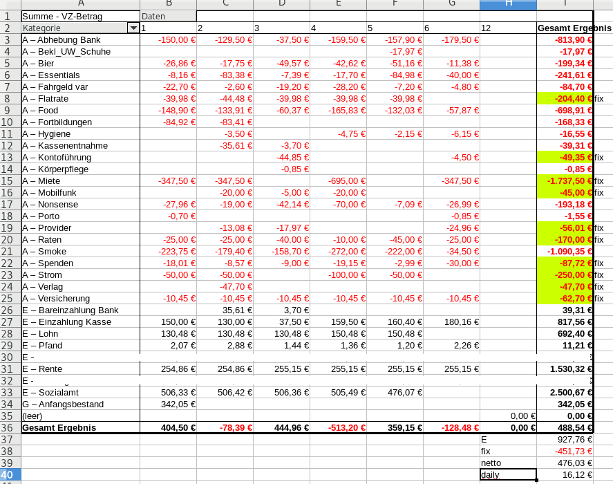Open the Kategorie filter dropdown arrow
The image size is (613, 484).
click(133, 28)
